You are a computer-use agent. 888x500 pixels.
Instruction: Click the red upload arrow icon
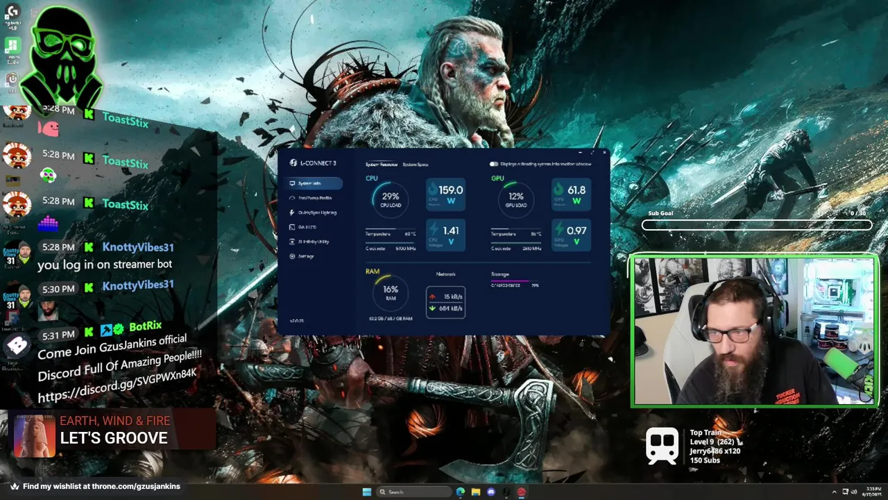[x=432, y=297]
